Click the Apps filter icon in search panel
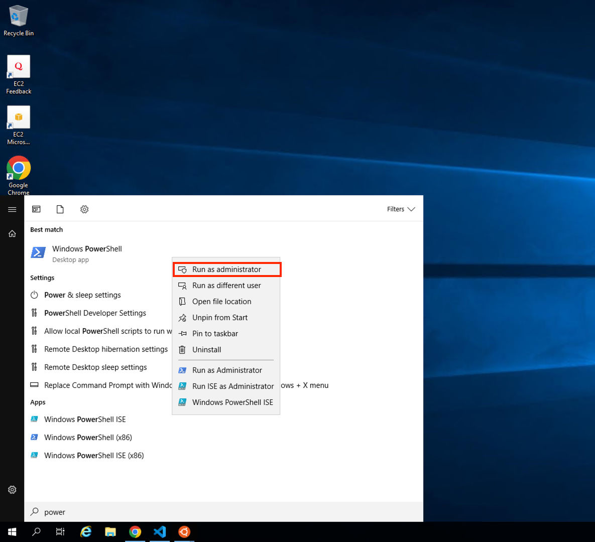This screenshot has width=595, height=542. [x=36, y=209]
